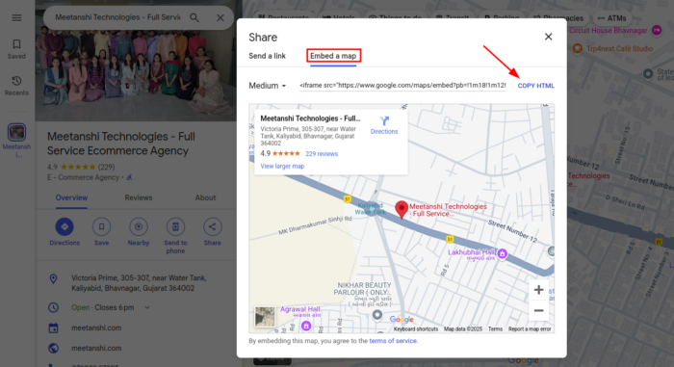Click the Terms link on the preview map
Image resolution: width=674 pixels, height=367 pixels.
[x=495, y=329]
